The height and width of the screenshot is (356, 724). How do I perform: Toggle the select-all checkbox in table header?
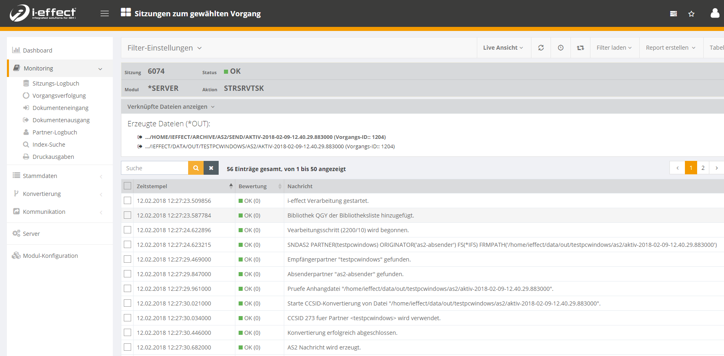(x=127, y=186)
